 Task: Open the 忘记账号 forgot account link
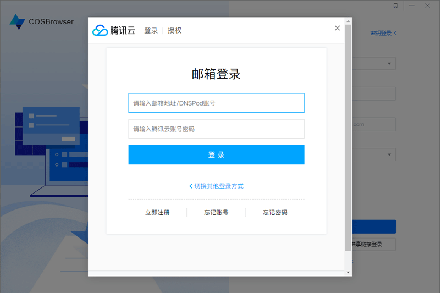[216, 213]
